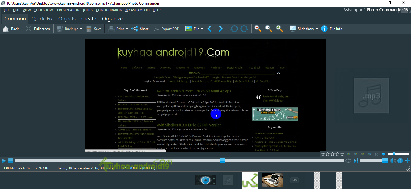
Task: Skip to next frame button
Action: coord(356,161)
